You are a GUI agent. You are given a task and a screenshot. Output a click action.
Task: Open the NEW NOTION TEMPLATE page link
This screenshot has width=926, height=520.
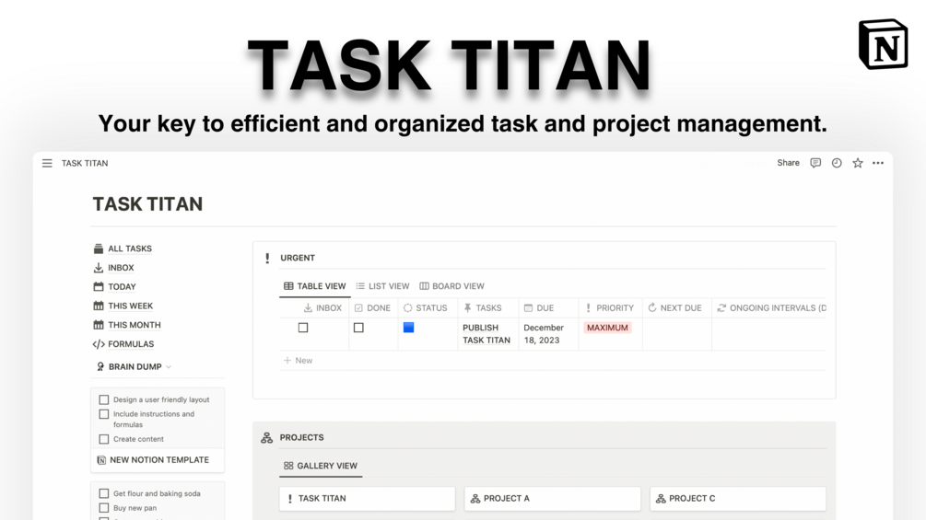click(x=158, y=460)
